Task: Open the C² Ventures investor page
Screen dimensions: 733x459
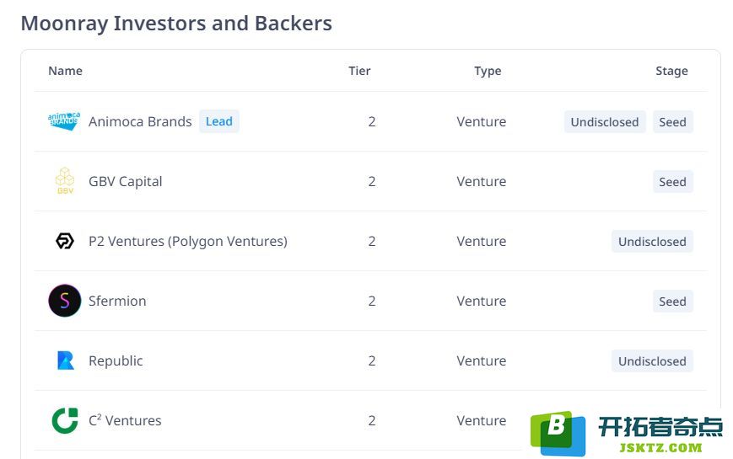Action: [125, 420]
